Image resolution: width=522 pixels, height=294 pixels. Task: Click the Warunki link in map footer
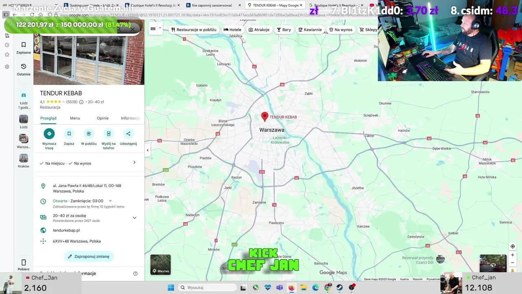pos(417,279)
